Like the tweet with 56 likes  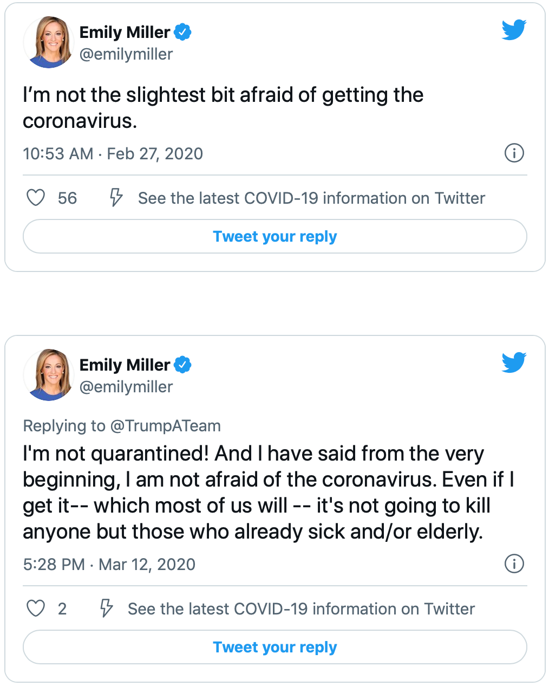36,198
